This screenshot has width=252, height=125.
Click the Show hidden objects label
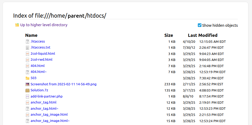point(220,25)
